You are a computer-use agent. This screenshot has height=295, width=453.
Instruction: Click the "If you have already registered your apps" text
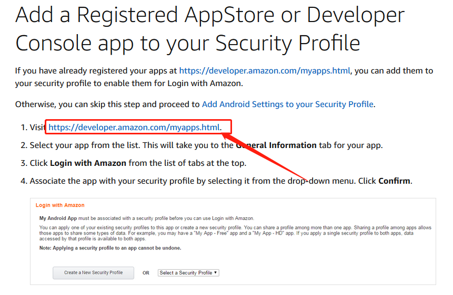click(95, 71)
